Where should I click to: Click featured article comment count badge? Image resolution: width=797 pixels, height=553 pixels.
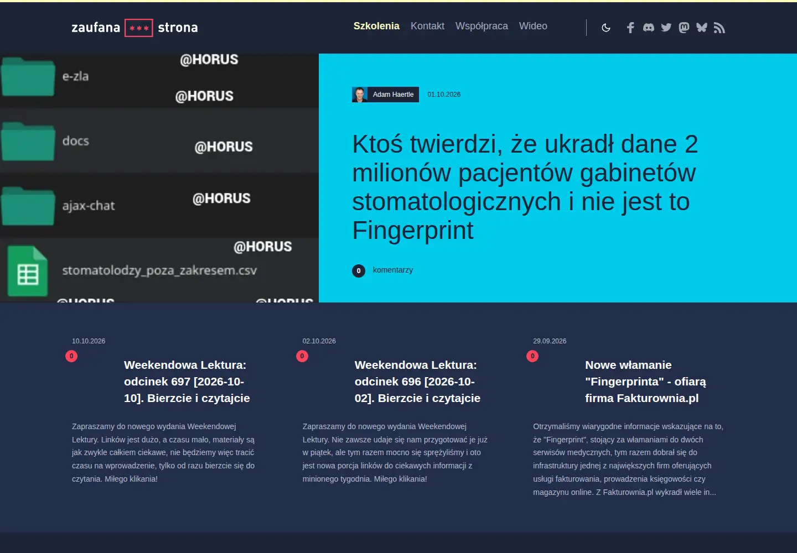[x=359, y=271]
